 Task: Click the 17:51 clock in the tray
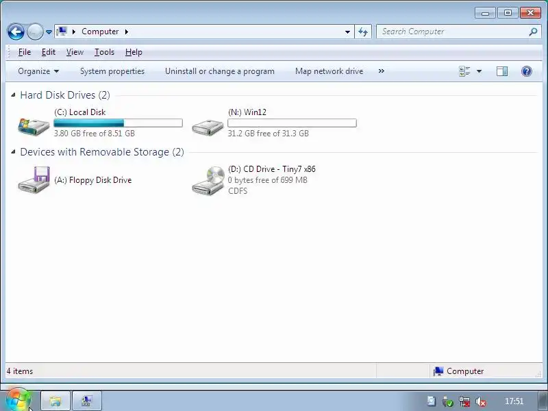(514, 401)
